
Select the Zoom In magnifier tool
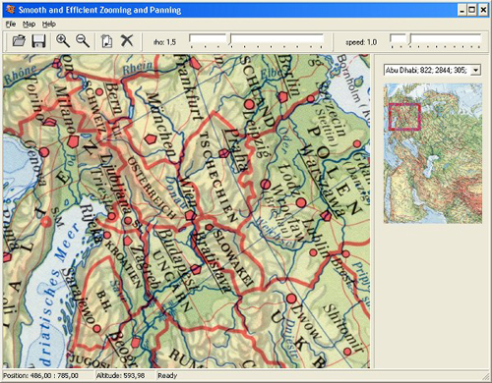(63, 41)
